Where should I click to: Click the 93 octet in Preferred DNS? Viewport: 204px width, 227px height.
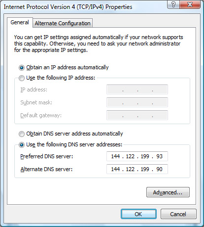pos(160,156)
